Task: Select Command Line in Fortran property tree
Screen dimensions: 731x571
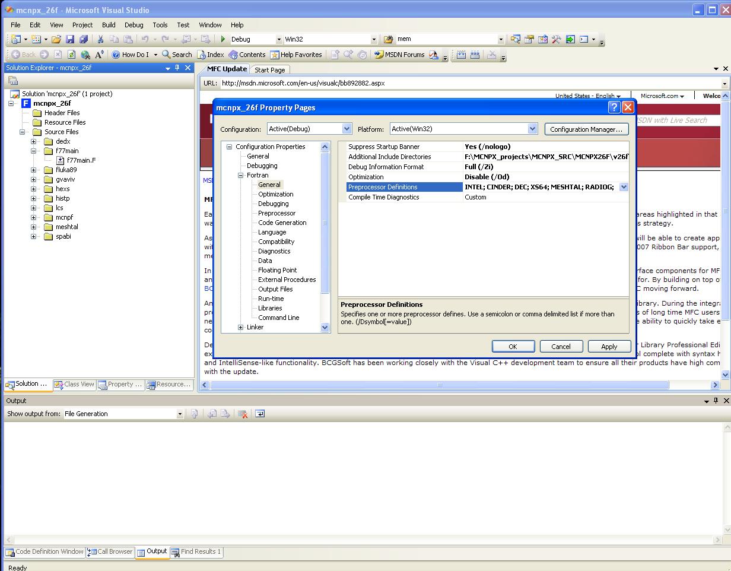Action: pyautogui.click(x=278, y=318)
